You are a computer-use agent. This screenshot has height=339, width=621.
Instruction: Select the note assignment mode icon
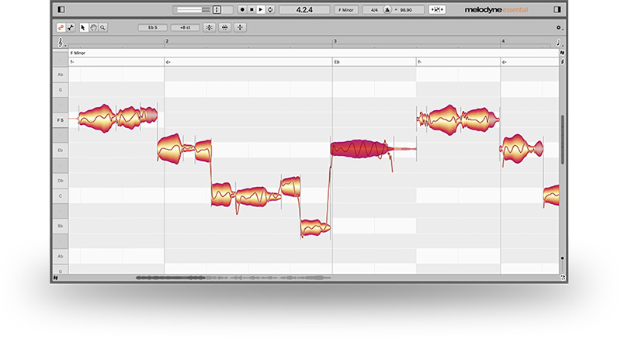tap(61, 27)
